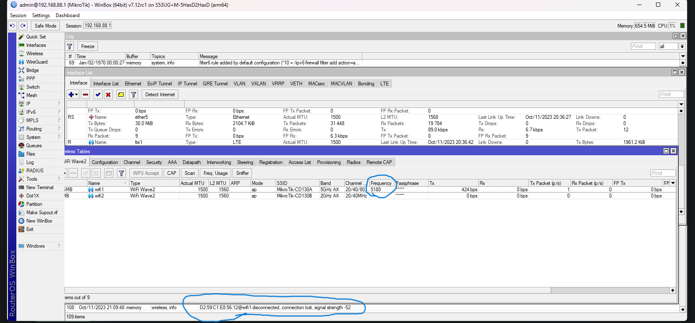
Task: Click the redo arrow in top toolbar
Action: point(23,26)
